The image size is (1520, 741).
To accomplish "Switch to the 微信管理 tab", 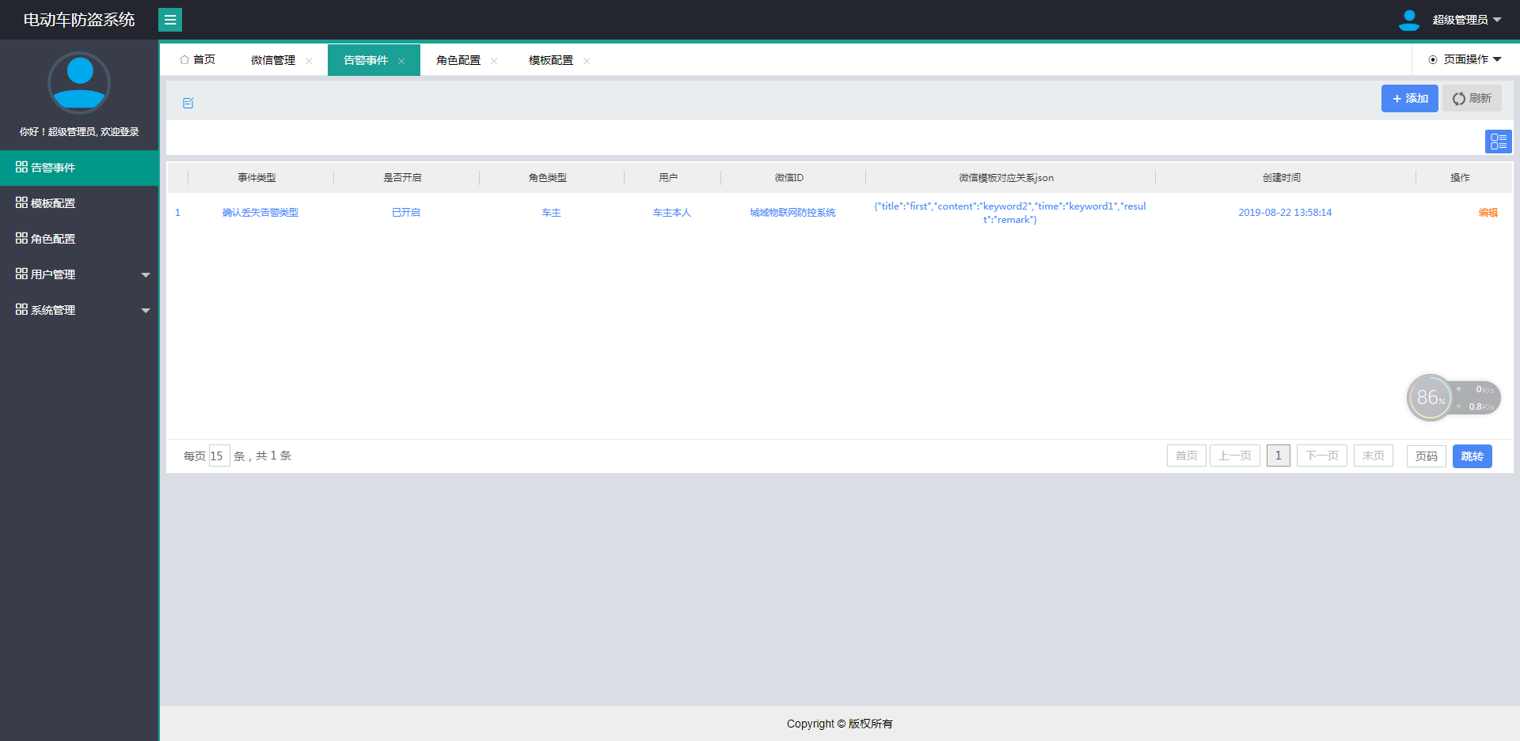I will [x=273, y=60].
